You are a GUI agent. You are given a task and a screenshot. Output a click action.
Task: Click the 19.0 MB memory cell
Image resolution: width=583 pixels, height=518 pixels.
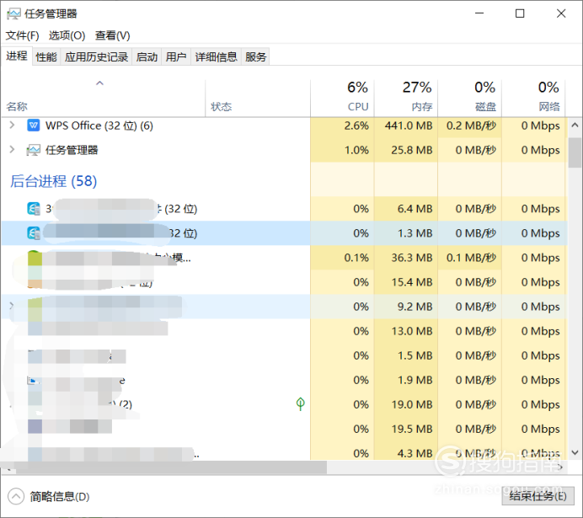pyautogui.click(x=405, y=404)
